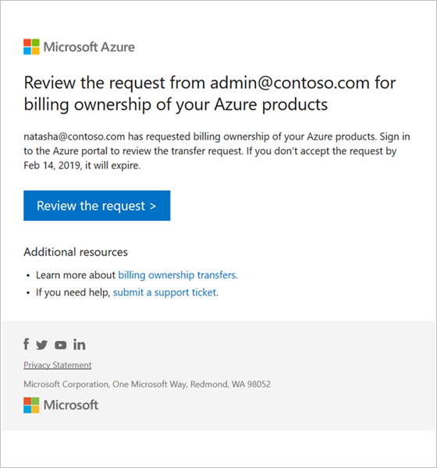
Task: Click the chevron arrow on the Review button
Action: pos(153,206)
